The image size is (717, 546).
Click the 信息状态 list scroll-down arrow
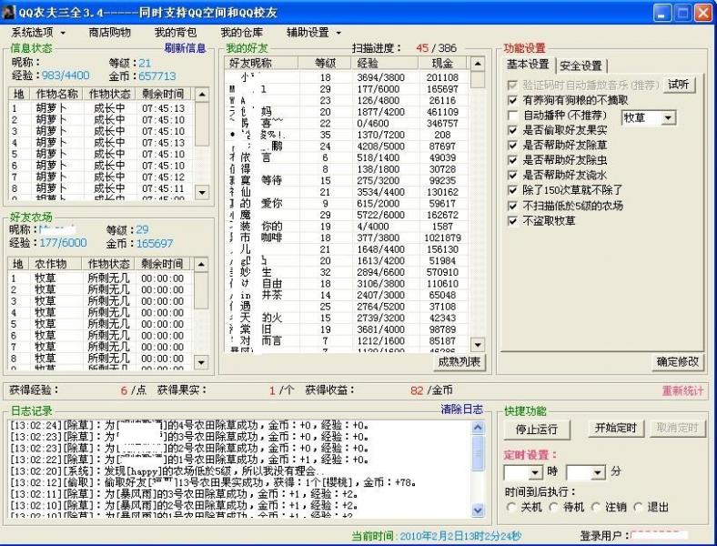(x=202, y=192)
